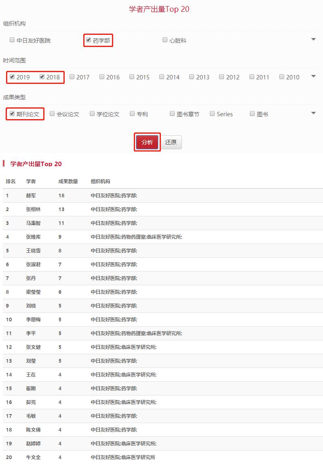Select the row for scholar 牛文全
This screenshot has height=468, width=323.
[34, 457]
